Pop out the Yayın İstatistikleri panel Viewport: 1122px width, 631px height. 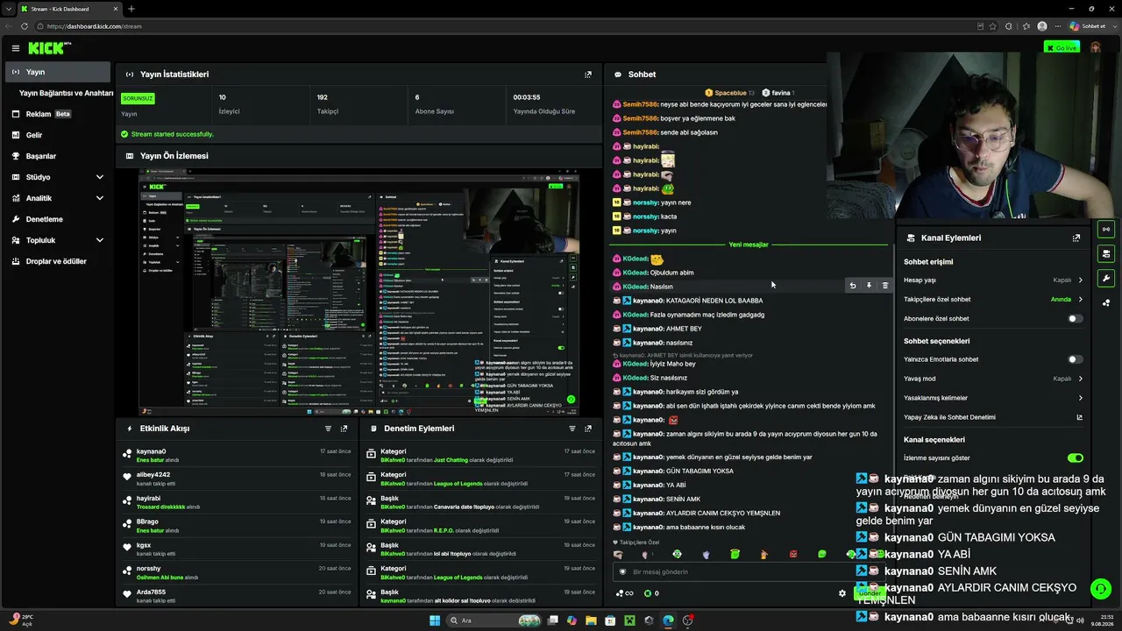pos(588,74)
